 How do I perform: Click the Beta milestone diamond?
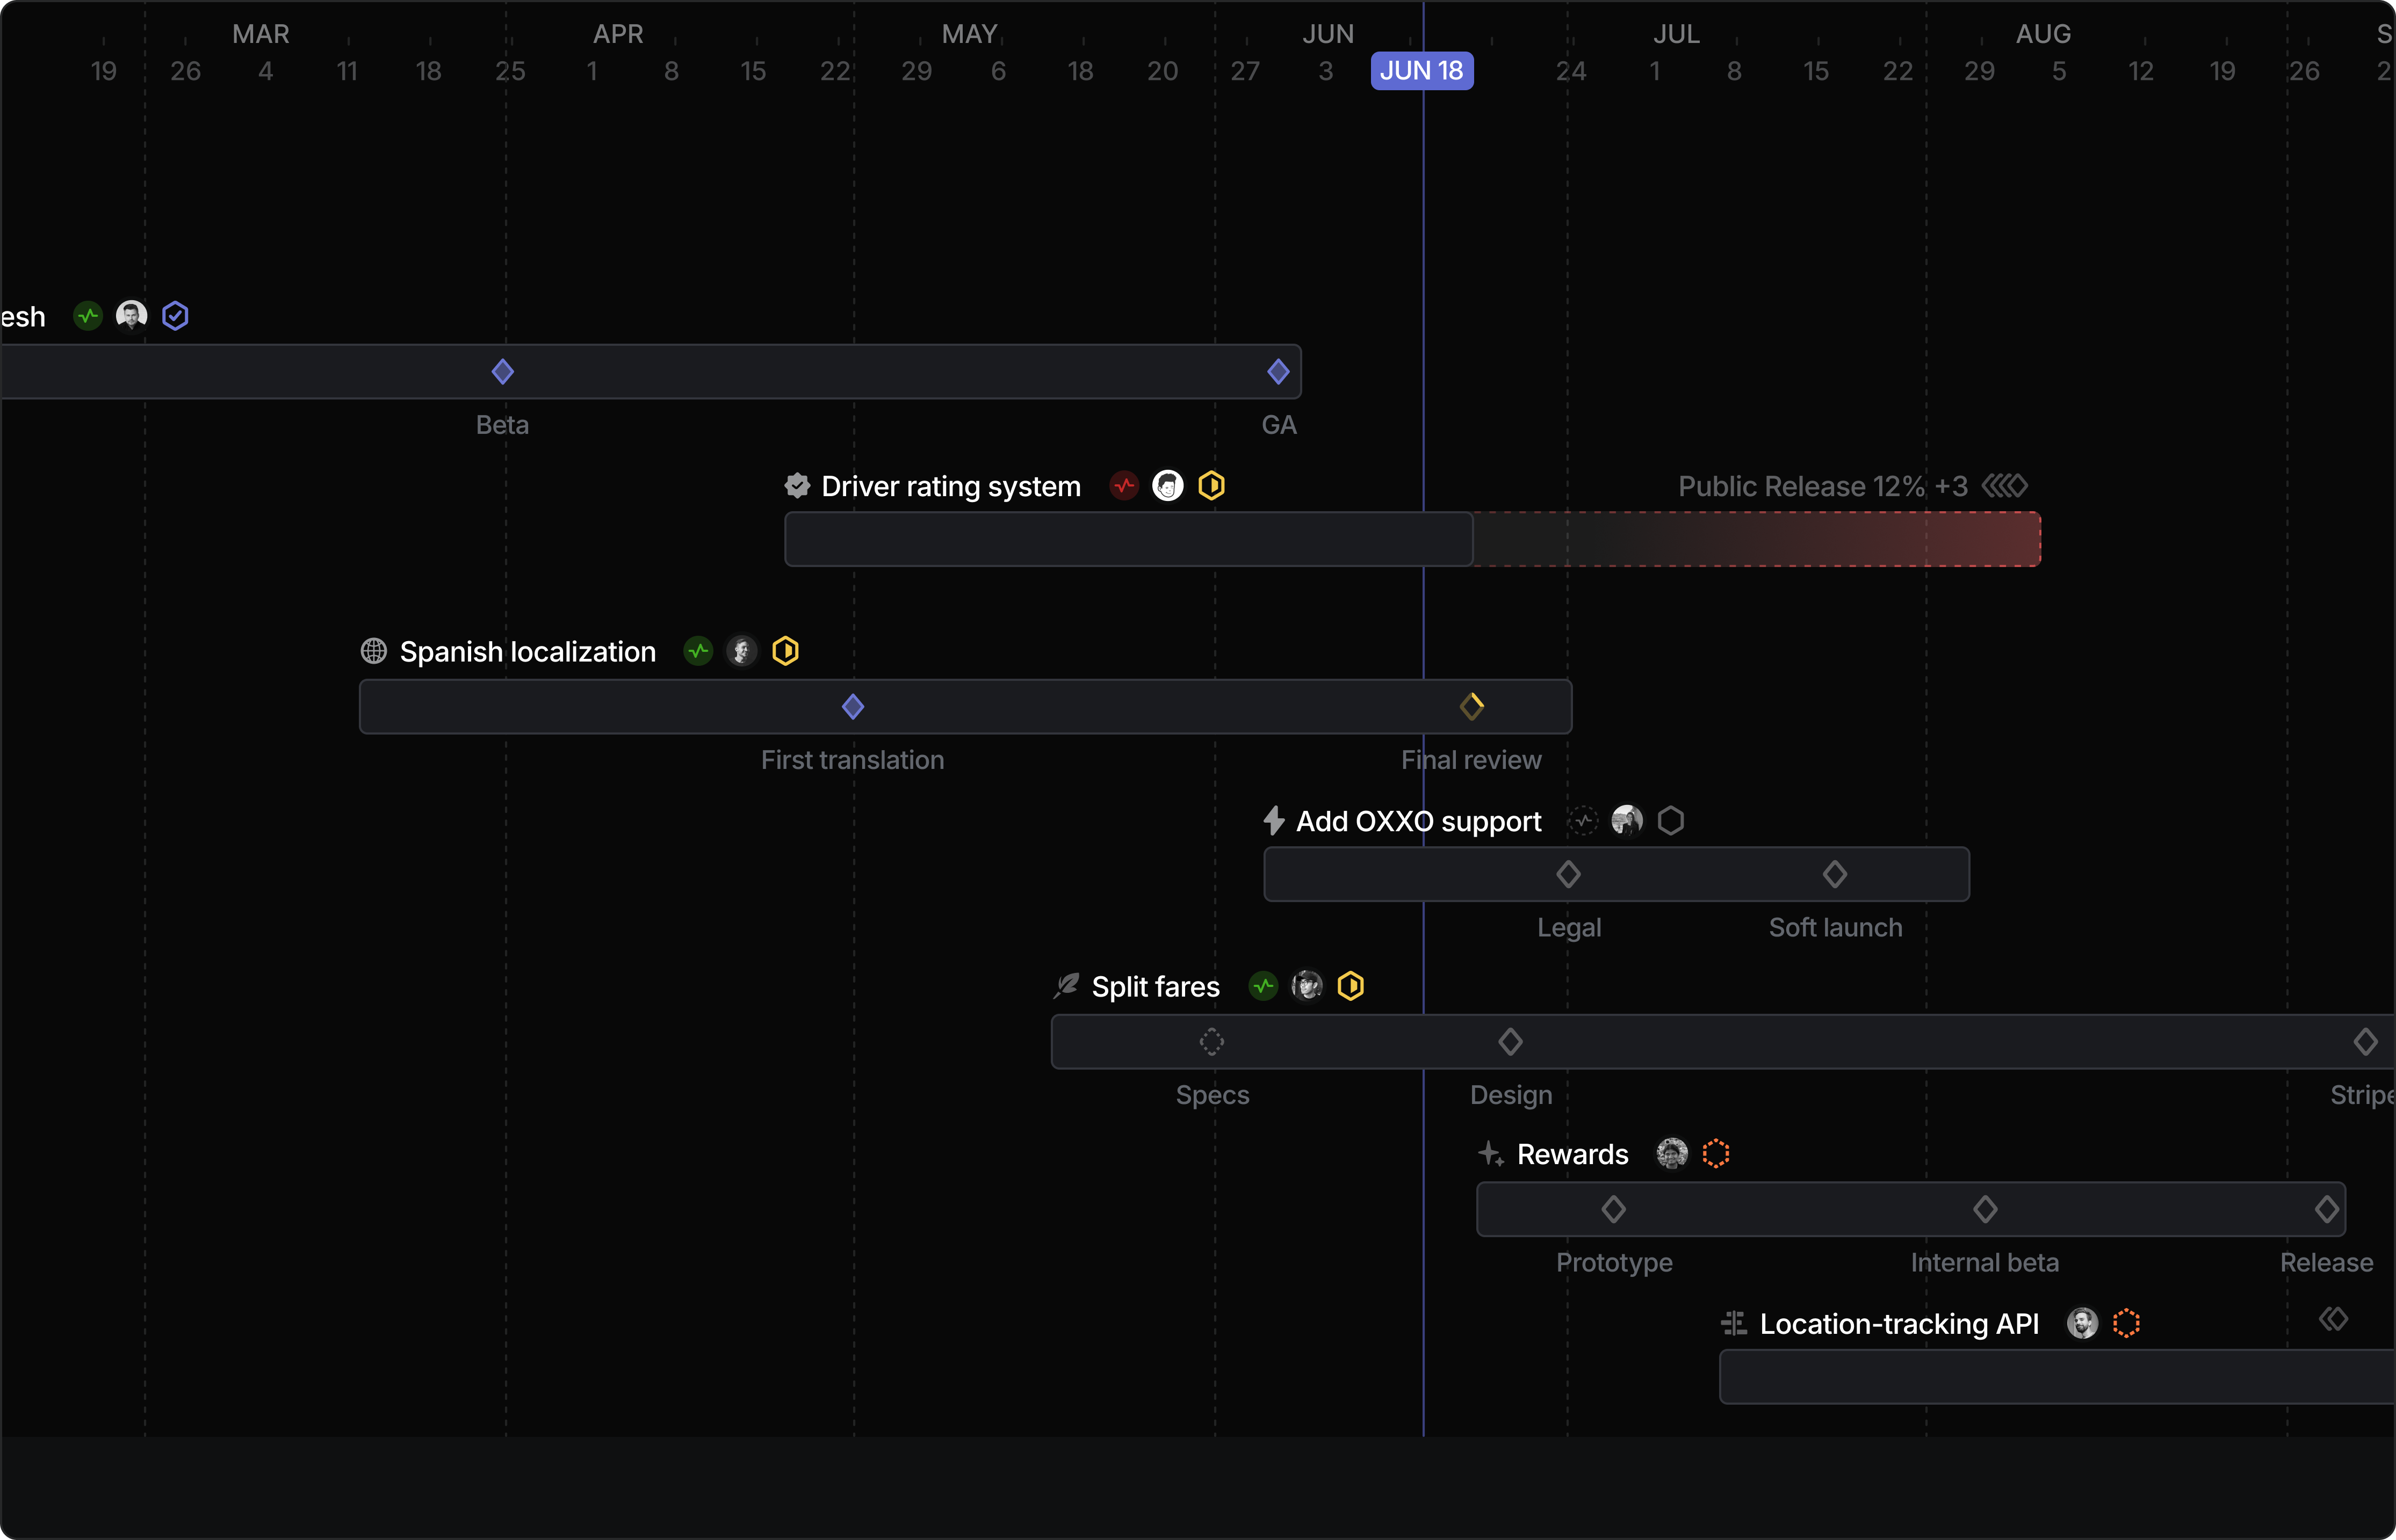click(503, 372)
